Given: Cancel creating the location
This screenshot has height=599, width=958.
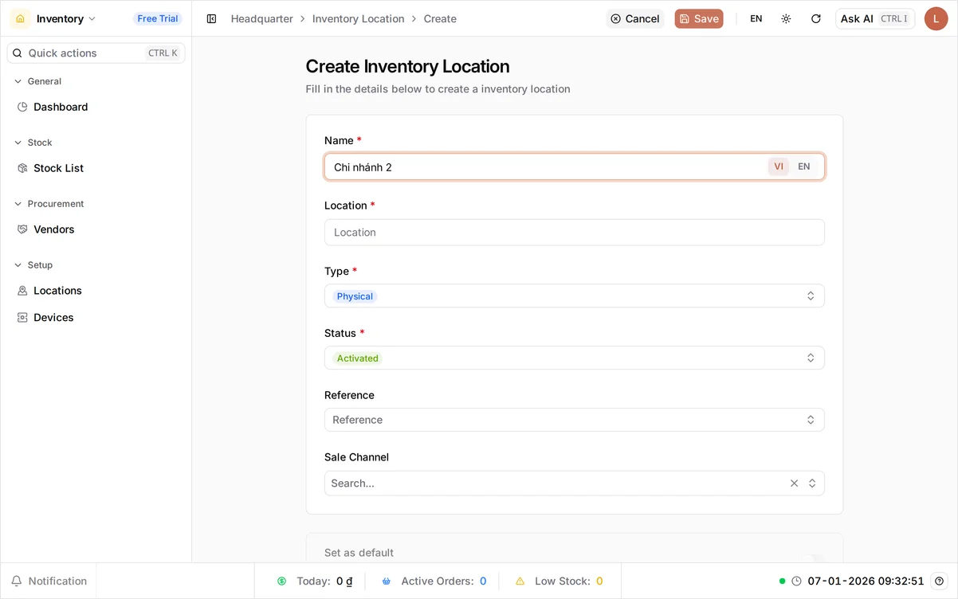Looking at the screenshot, I should [x=635, y=18].
